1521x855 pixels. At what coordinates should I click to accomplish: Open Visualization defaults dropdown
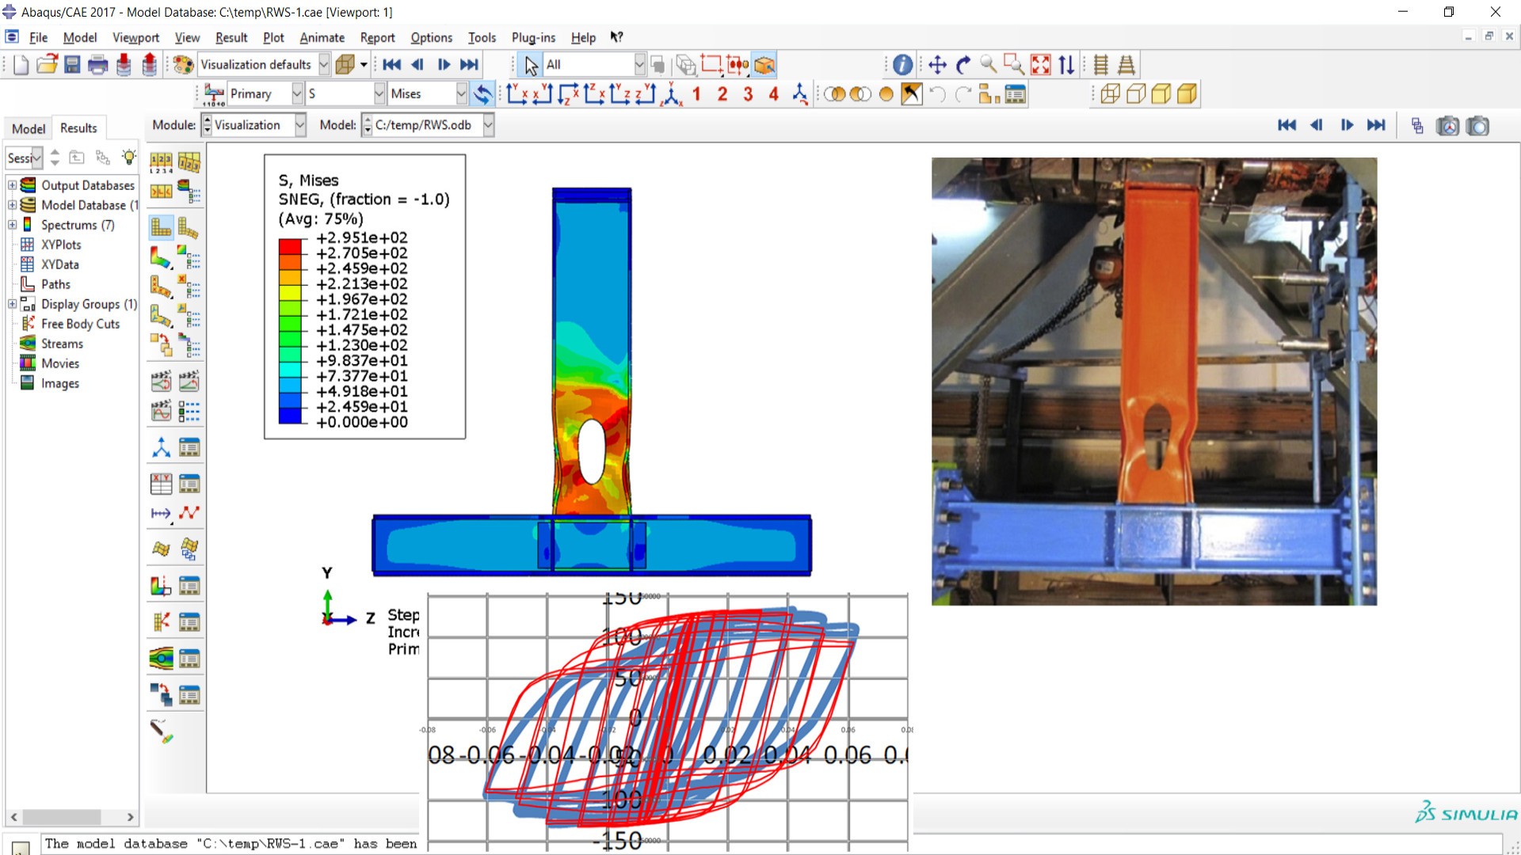324,65
